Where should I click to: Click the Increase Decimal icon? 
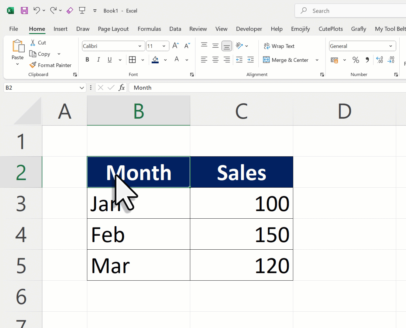pos(380,60)
